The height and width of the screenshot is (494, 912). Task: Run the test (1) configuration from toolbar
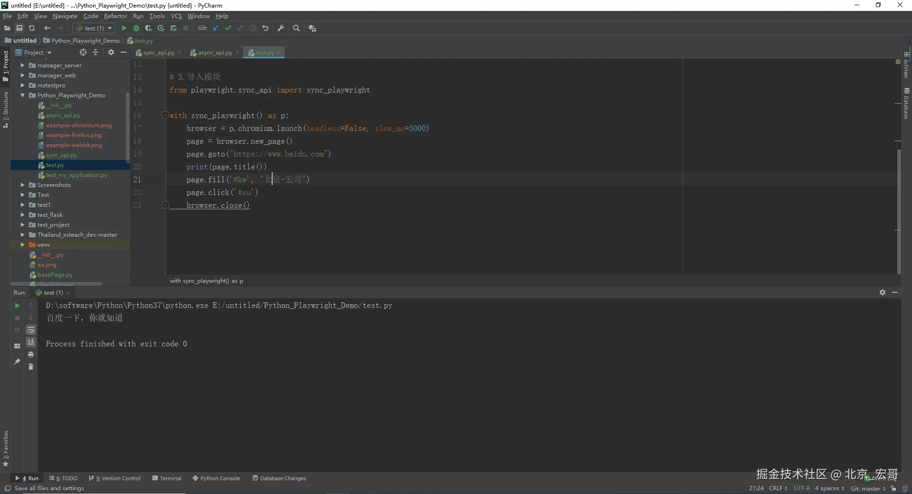124,28
